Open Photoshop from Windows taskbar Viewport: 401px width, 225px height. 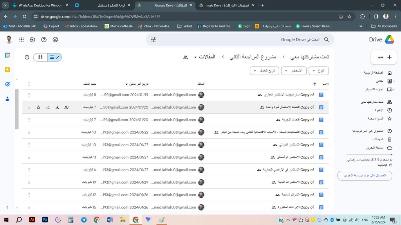tap(45, 220)
